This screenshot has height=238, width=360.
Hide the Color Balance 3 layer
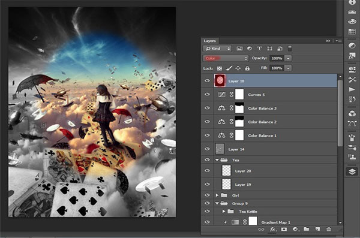click(207, 108)
